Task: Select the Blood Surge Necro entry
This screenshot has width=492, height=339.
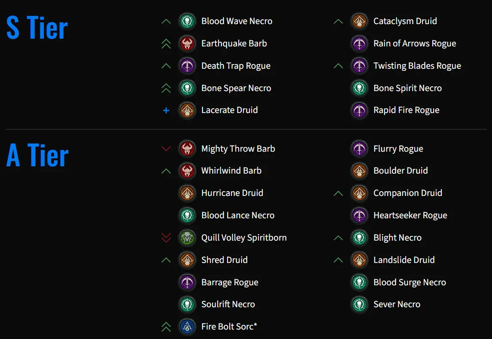Action: [410, 282]
